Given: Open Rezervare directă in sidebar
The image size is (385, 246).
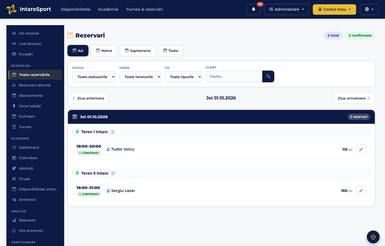Looking at the screenshot, I should tap(35, 85).
